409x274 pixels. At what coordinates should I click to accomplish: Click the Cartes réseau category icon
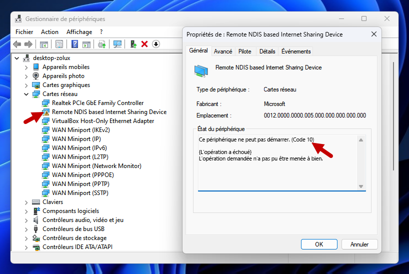click(35, 94)
